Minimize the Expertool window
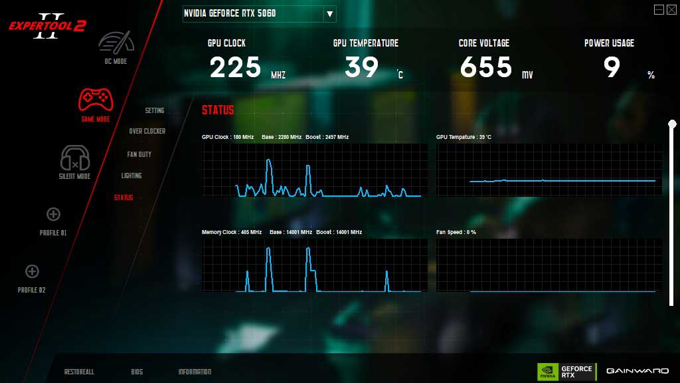680x383 pixels. coord(658,9)
